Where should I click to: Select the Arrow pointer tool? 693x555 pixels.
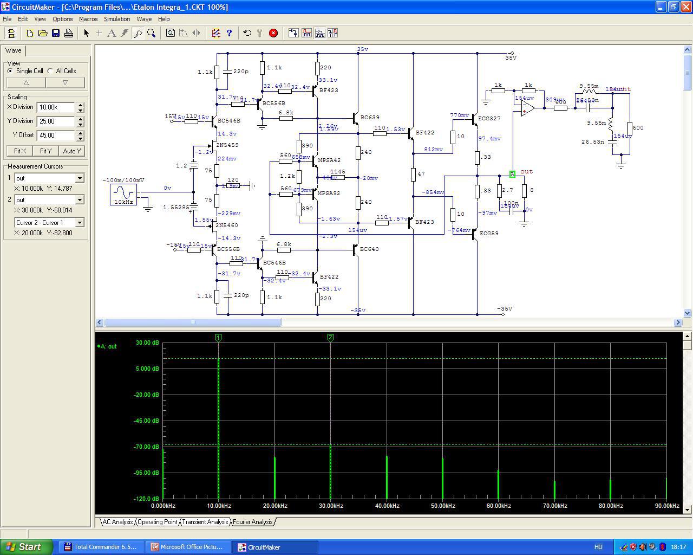86,33
